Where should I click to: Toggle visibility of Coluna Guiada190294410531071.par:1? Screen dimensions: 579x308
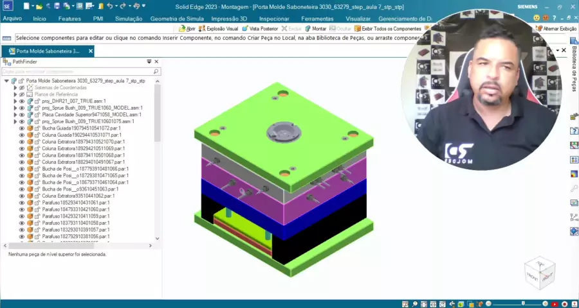(22, 135)
